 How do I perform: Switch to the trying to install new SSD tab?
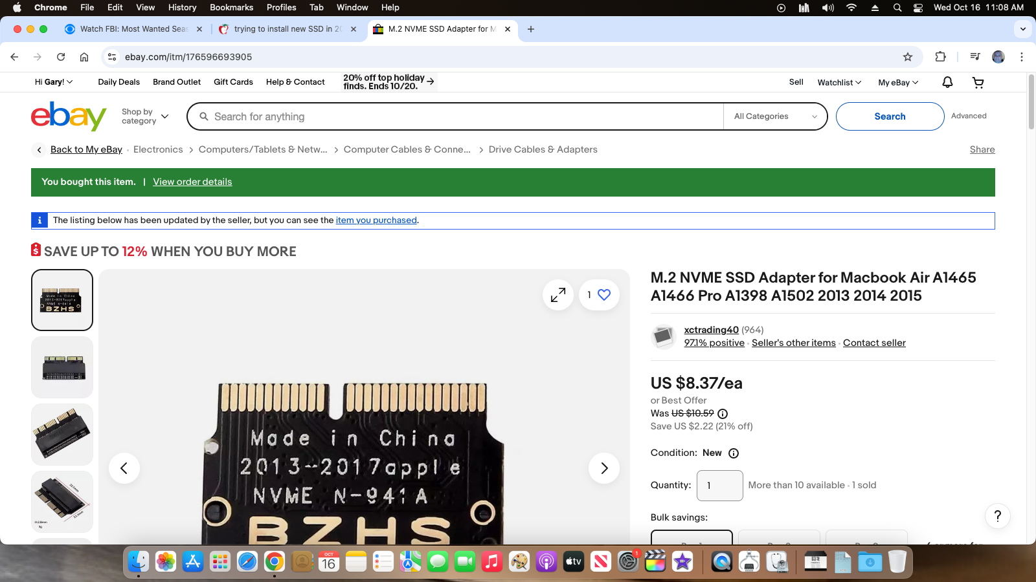[x=285, y=29]
